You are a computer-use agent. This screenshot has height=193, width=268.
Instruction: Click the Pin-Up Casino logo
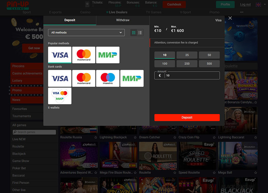(18, 5)
